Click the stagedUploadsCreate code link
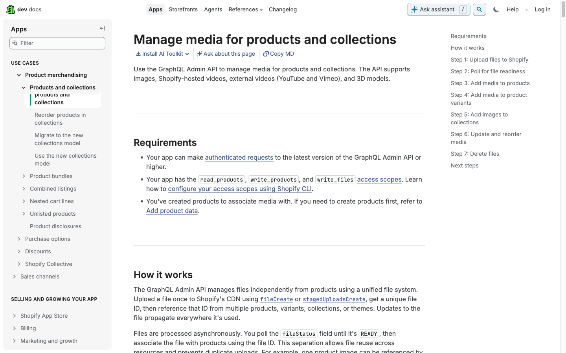The width and height of the screenshot is (566, 353). [x=334, y=299]
